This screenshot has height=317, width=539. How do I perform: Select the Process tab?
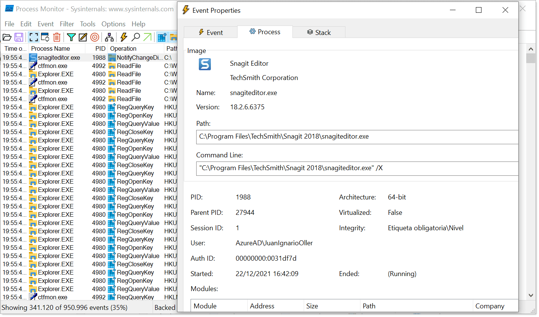[x=265, y=32]
